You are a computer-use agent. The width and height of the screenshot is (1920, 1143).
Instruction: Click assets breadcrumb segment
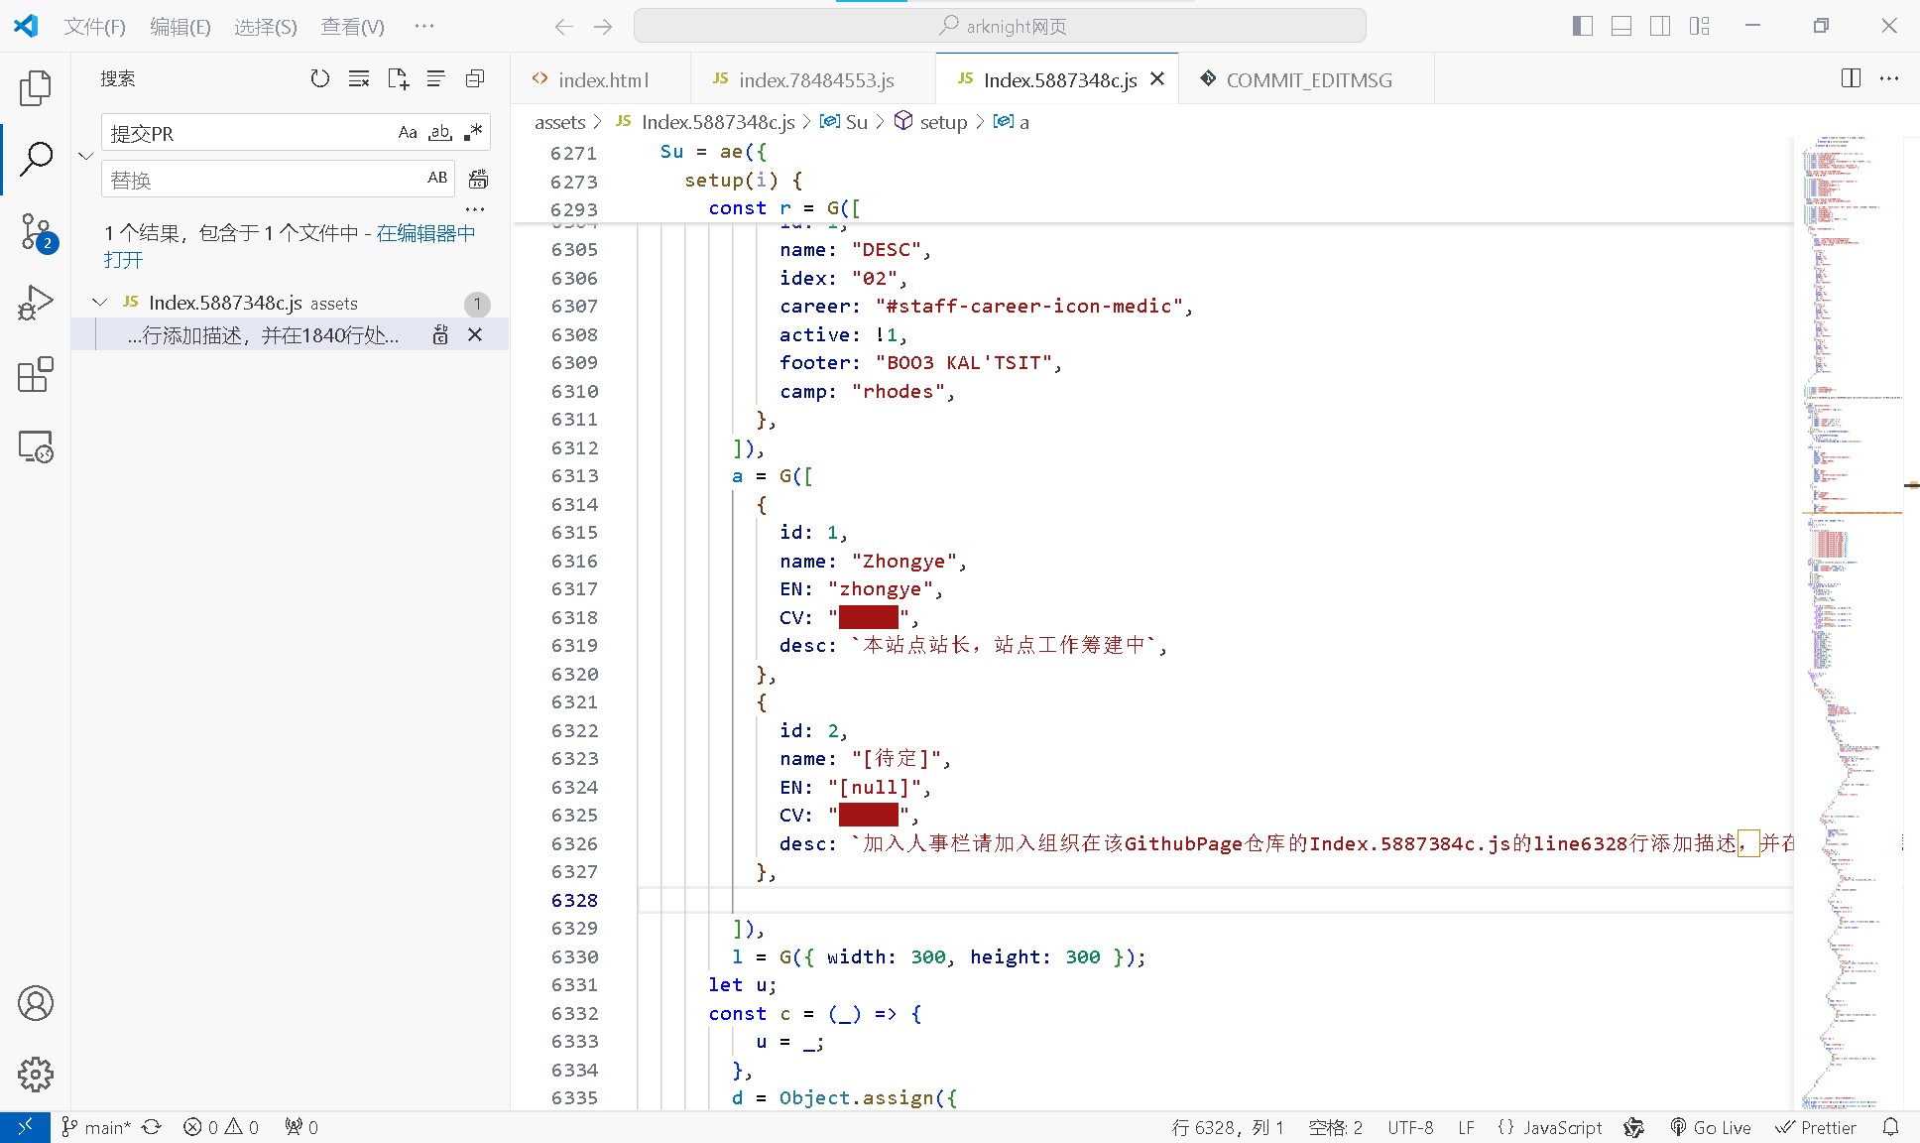pos(559,122)
